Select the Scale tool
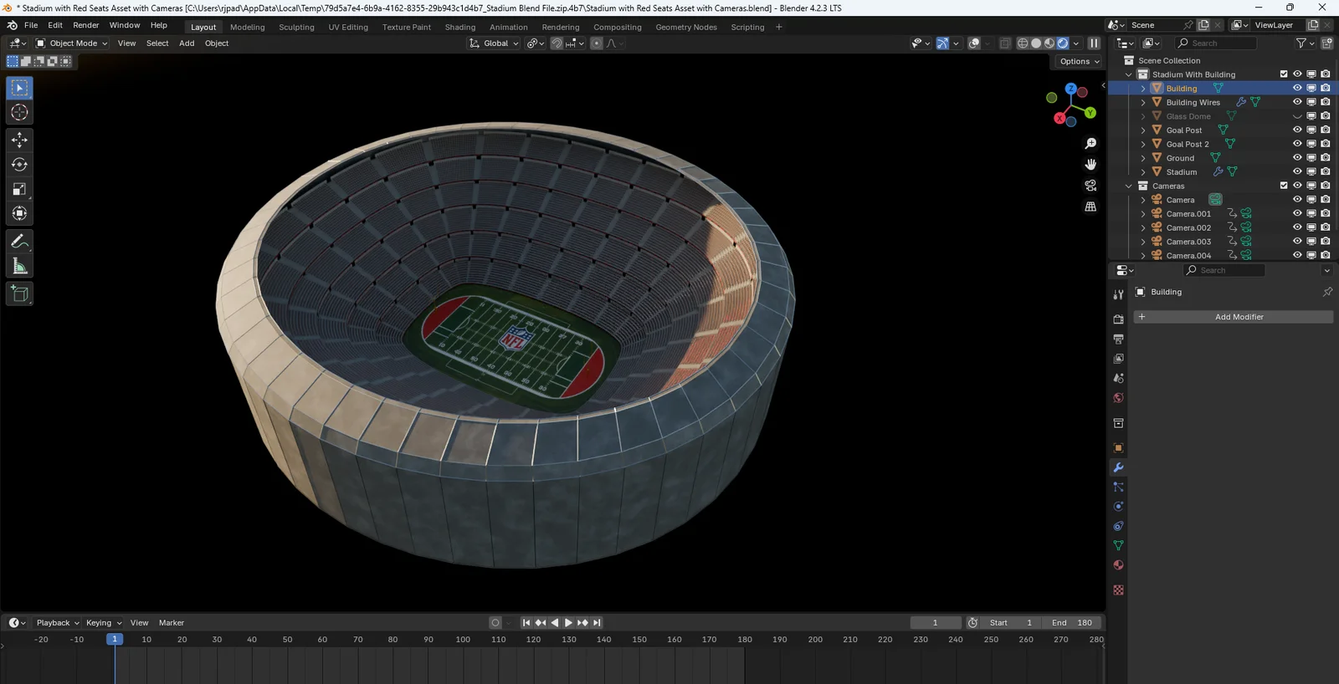 19,189
